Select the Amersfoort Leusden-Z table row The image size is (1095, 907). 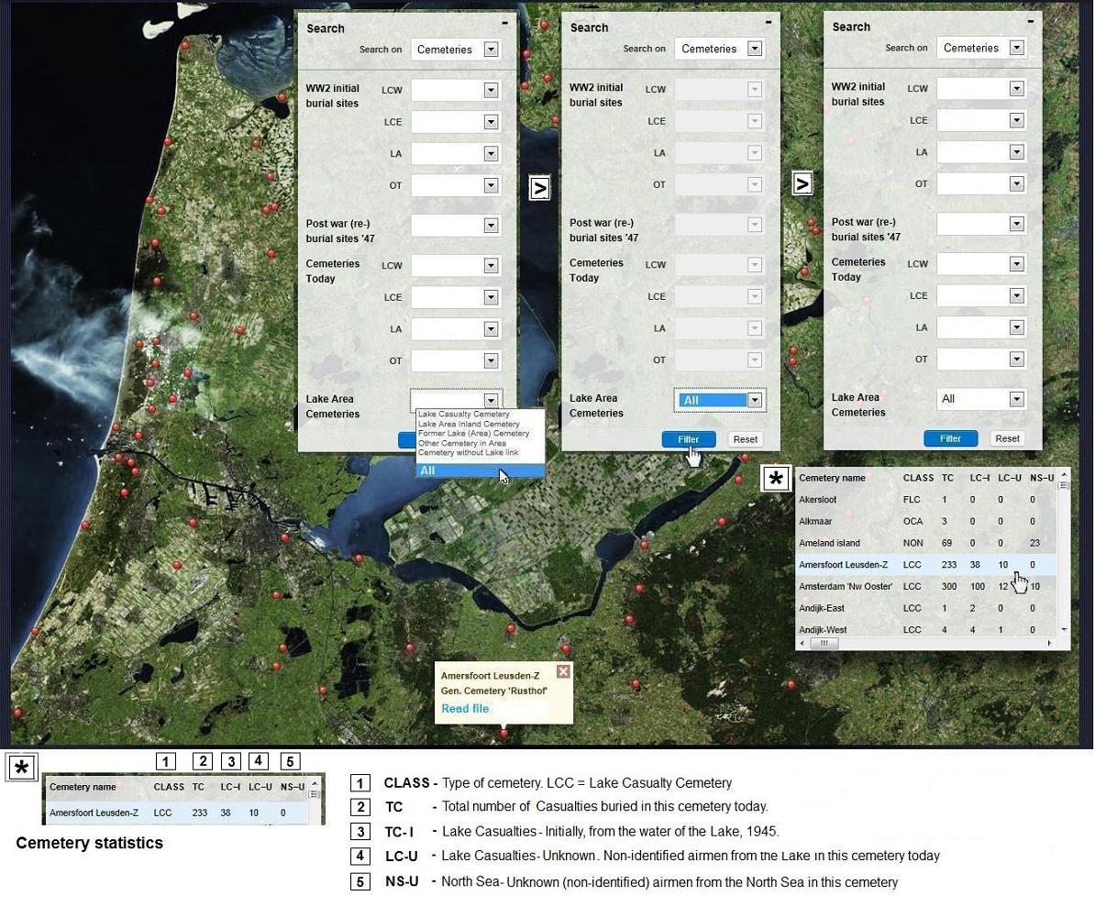tap(843, 565)
